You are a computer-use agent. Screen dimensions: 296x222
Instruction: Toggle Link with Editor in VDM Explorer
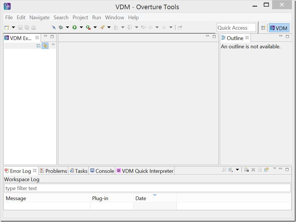click(45, 46)
